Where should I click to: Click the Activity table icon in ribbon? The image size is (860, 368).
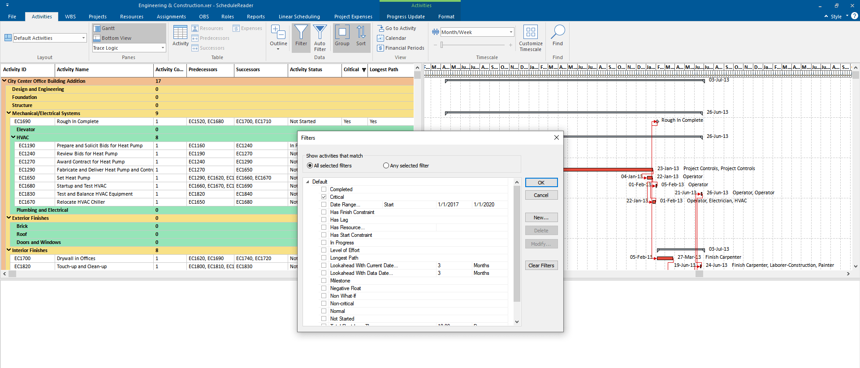(180, 36)
